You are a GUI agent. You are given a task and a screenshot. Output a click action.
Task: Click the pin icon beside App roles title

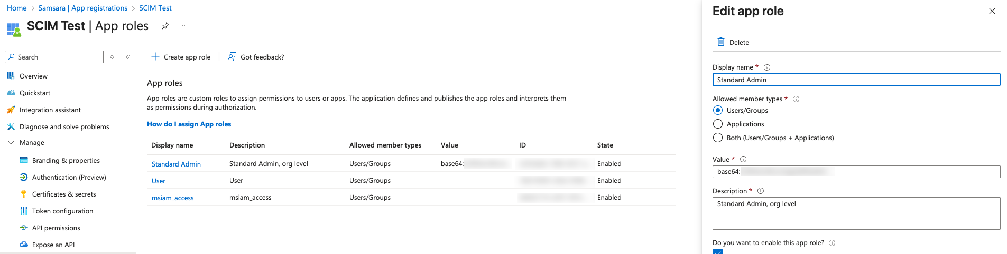(x=165, y=26)
